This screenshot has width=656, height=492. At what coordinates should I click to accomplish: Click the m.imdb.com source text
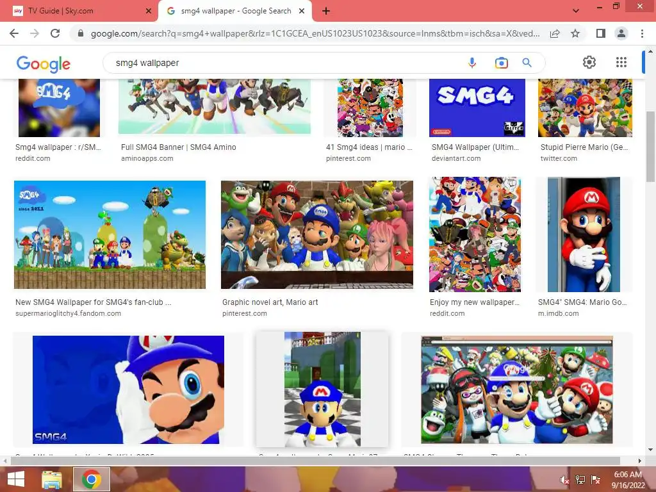pyautogui.click(x=558, y=313)
